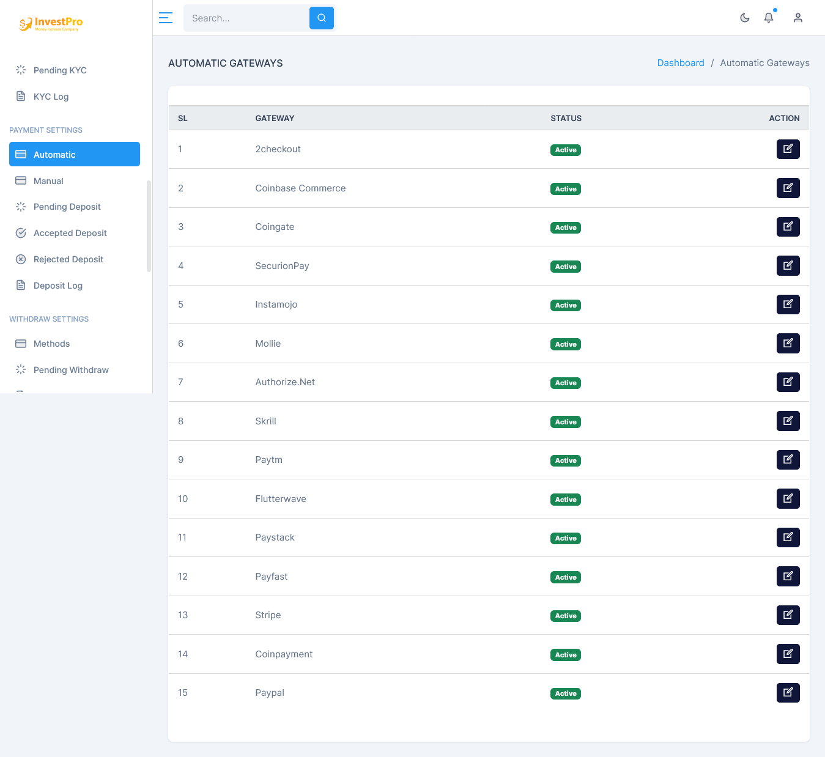Edit the Skrill gateway
Image resolution: width=825 pixels, height=757 pixels.
tap(788, 421)
